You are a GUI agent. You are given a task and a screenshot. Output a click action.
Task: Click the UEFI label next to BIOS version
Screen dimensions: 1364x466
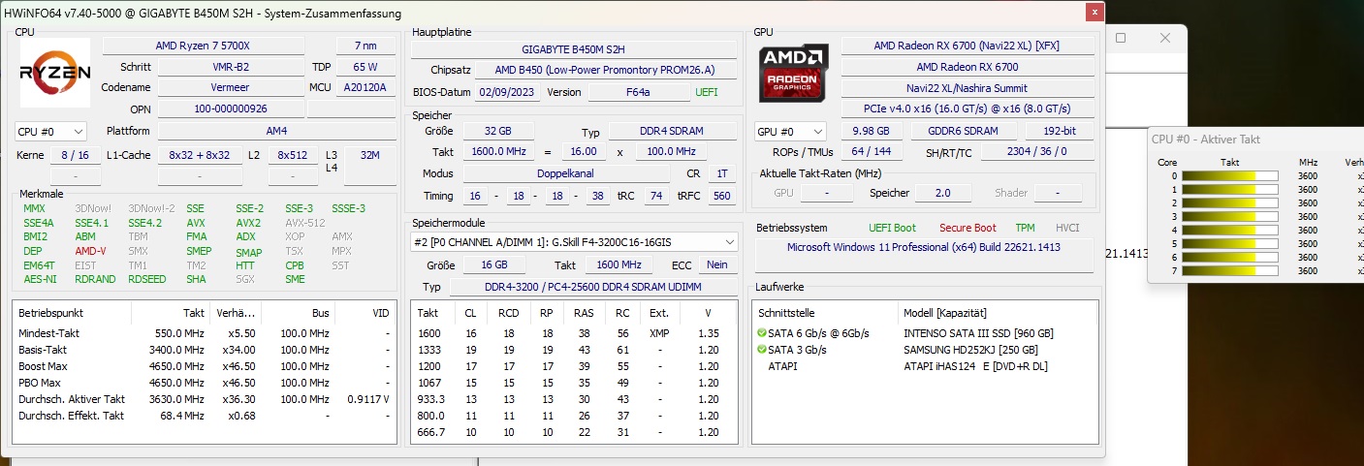coord(706,92)
